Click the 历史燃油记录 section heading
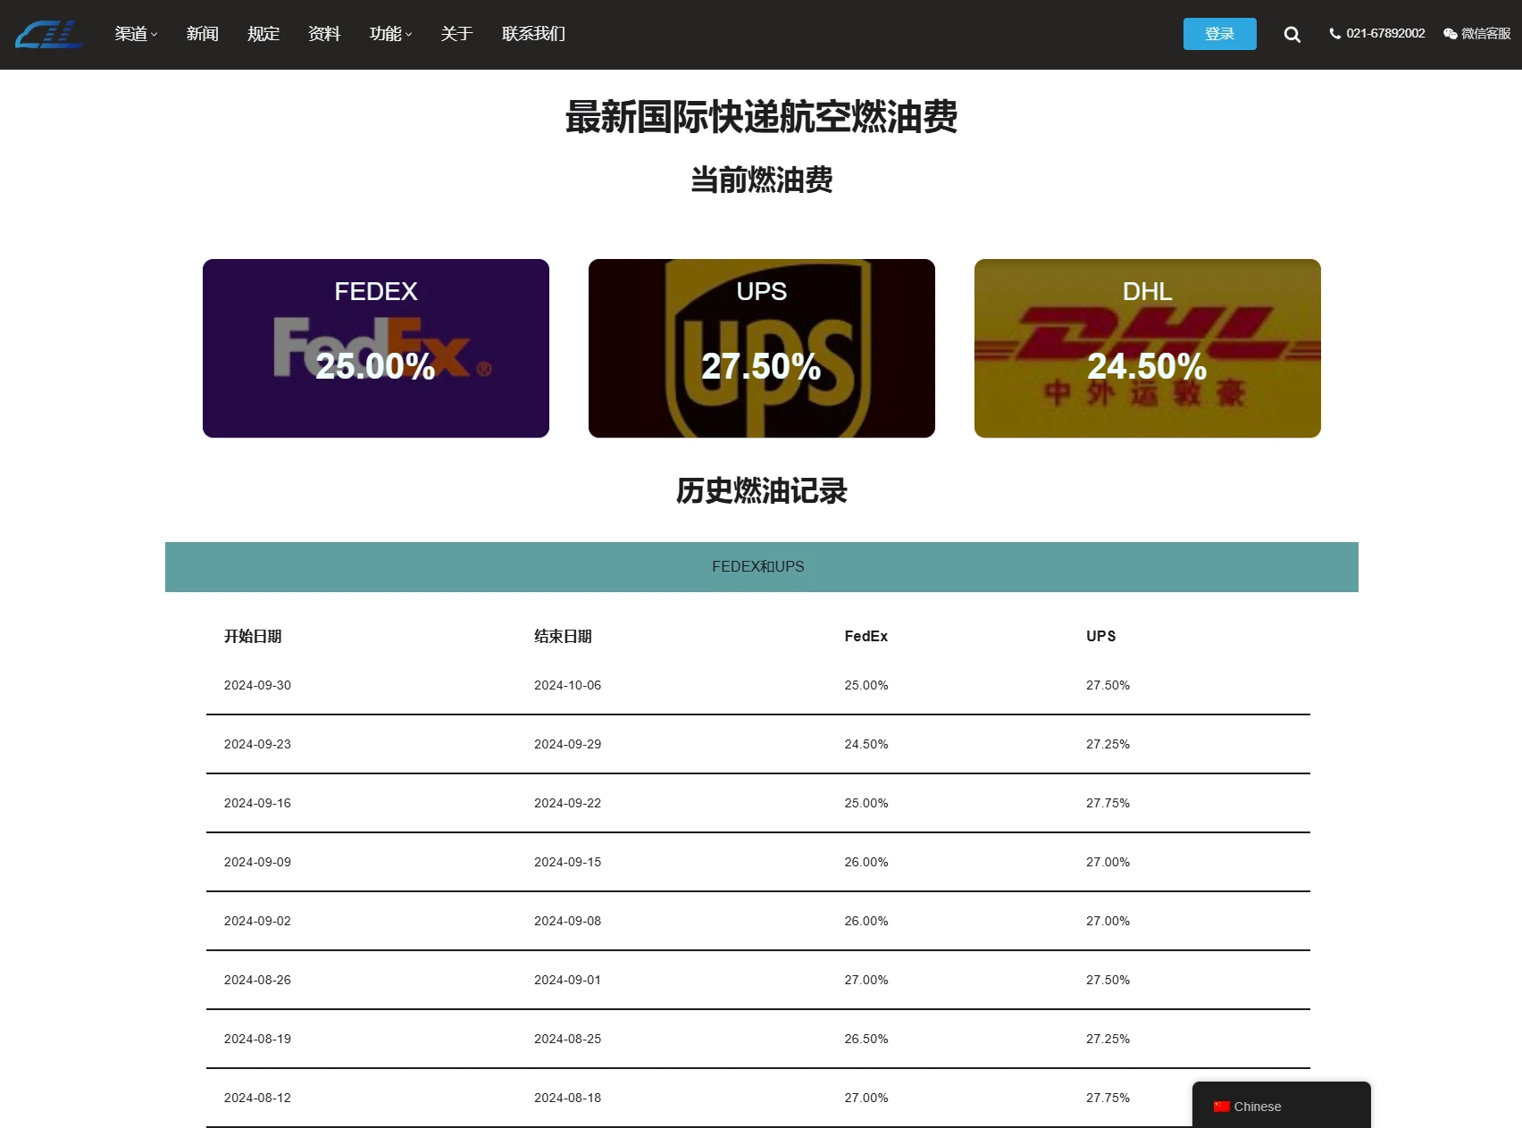1522x1128 pixels. (762, 490)
